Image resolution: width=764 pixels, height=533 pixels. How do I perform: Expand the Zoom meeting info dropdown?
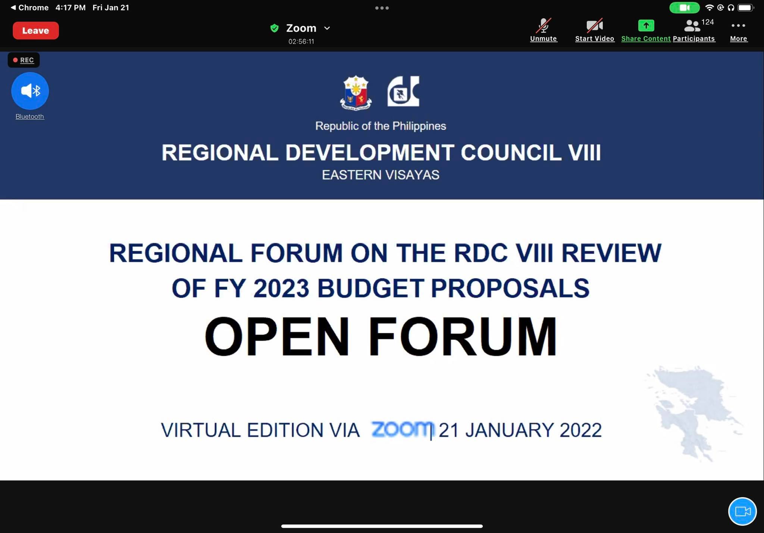click(x=327, y=28)
